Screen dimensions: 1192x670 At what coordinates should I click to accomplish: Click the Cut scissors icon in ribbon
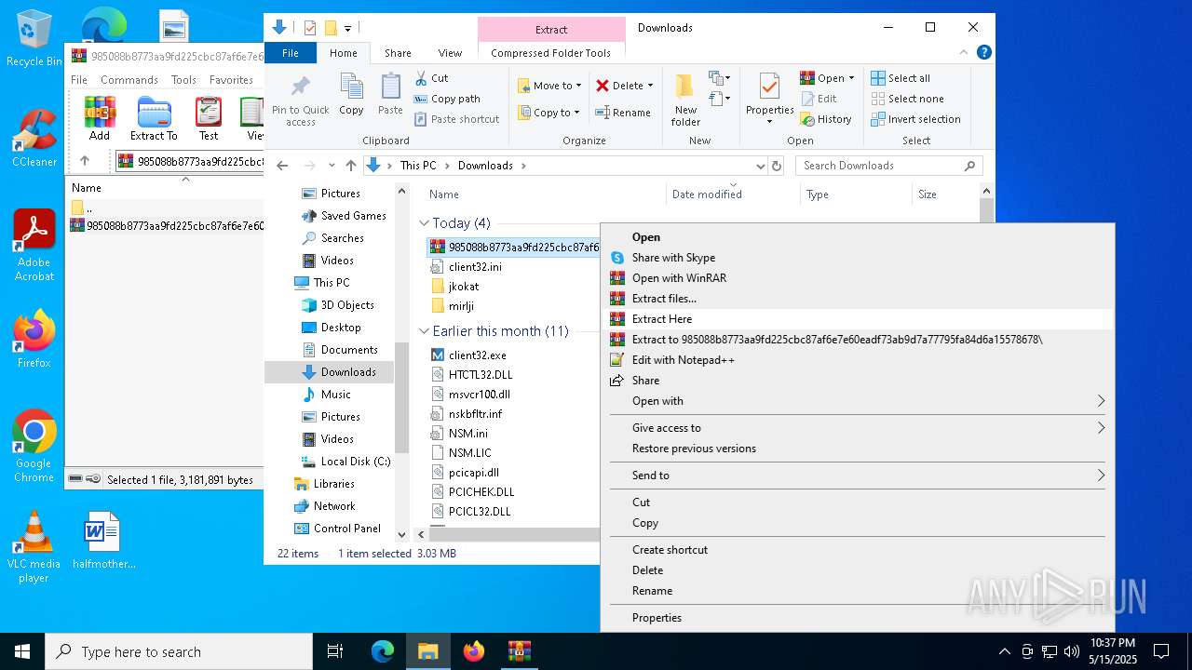click(421, 78)
